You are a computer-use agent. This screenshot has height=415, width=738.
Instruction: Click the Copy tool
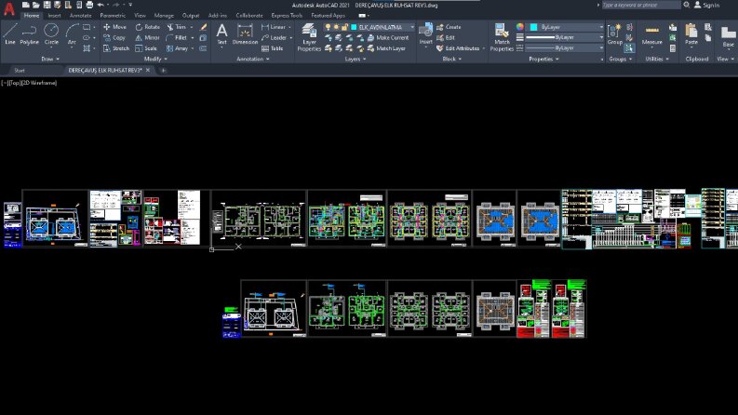click(x=114, y=37)
